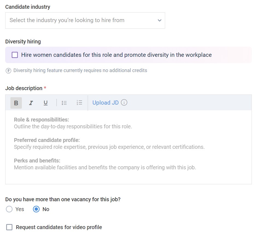
Task: Click the Upload JD link
Action: point(105,103)
